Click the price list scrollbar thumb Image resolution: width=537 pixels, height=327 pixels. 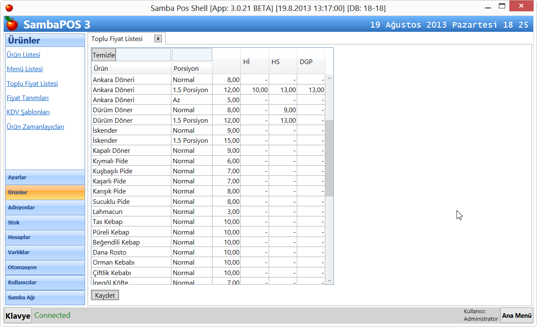(329, 158)
